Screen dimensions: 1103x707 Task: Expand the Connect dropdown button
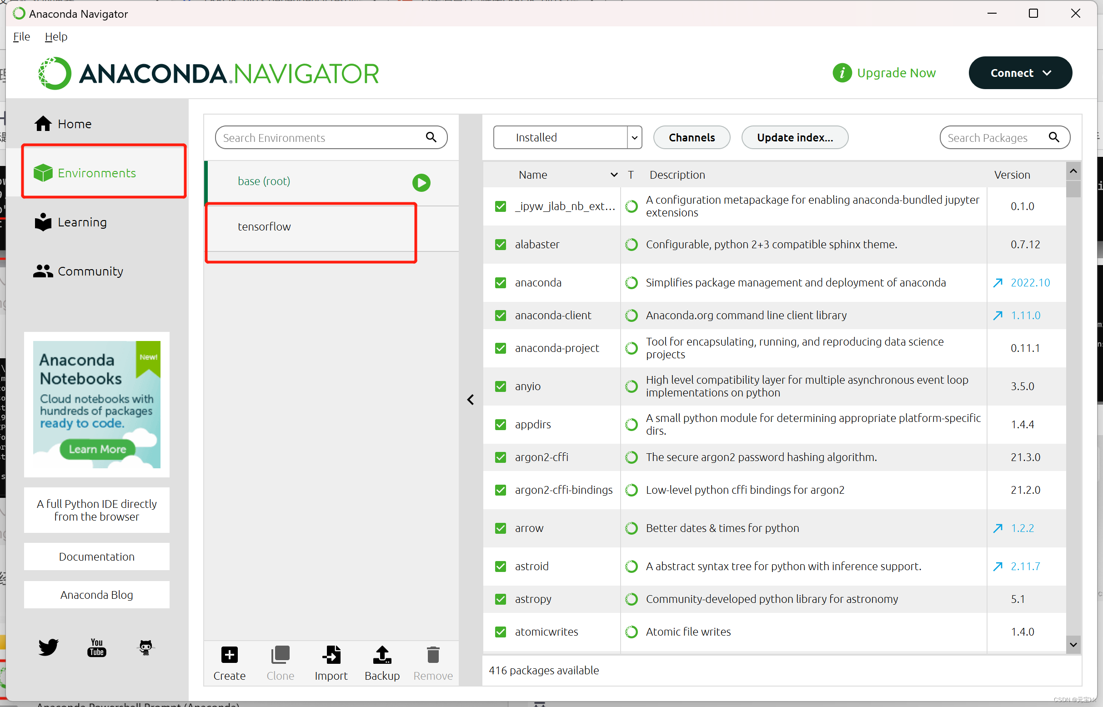1020,73
